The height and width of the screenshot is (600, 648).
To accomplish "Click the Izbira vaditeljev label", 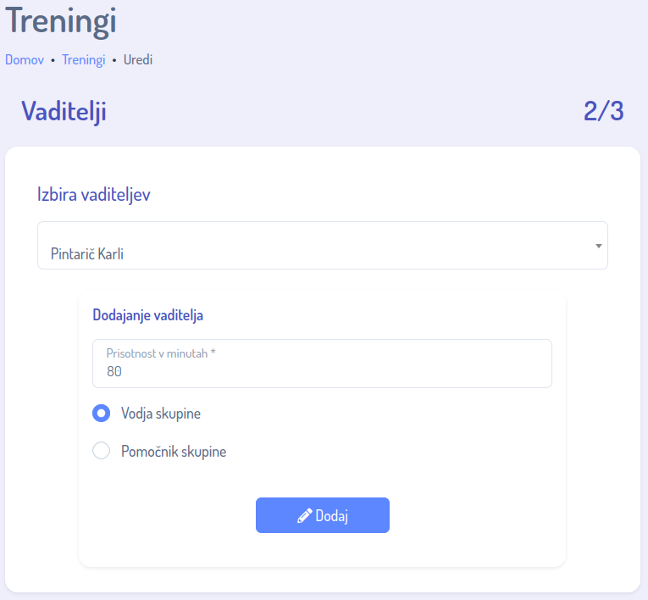I will click(x=94, y=194).
